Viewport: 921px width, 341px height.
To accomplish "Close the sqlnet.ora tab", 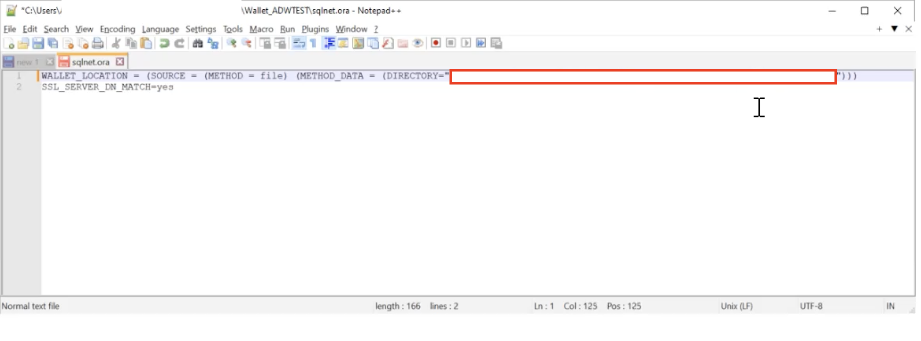I will (x=120, y=62).
